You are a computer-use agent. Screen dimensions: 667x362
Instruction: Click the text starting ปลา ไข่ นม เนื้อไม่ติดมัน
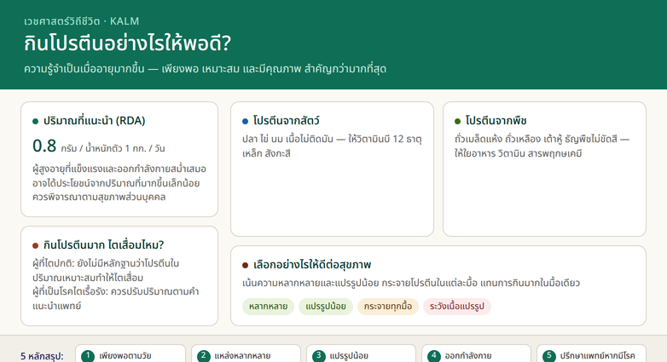pos(332,147)
